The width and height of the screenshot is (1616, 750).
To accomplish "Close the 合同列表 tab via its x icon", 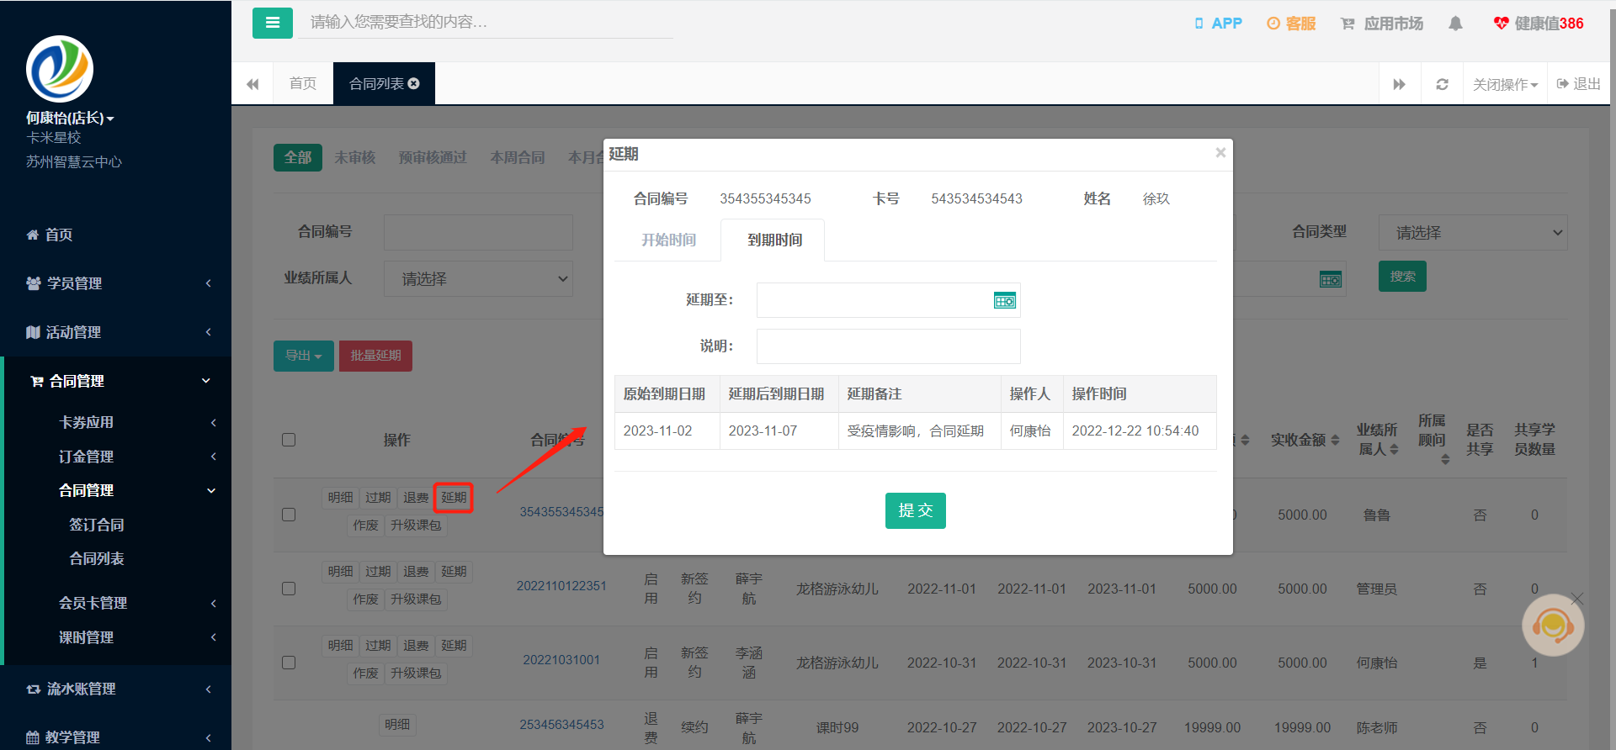I will (x=414, y=83).
